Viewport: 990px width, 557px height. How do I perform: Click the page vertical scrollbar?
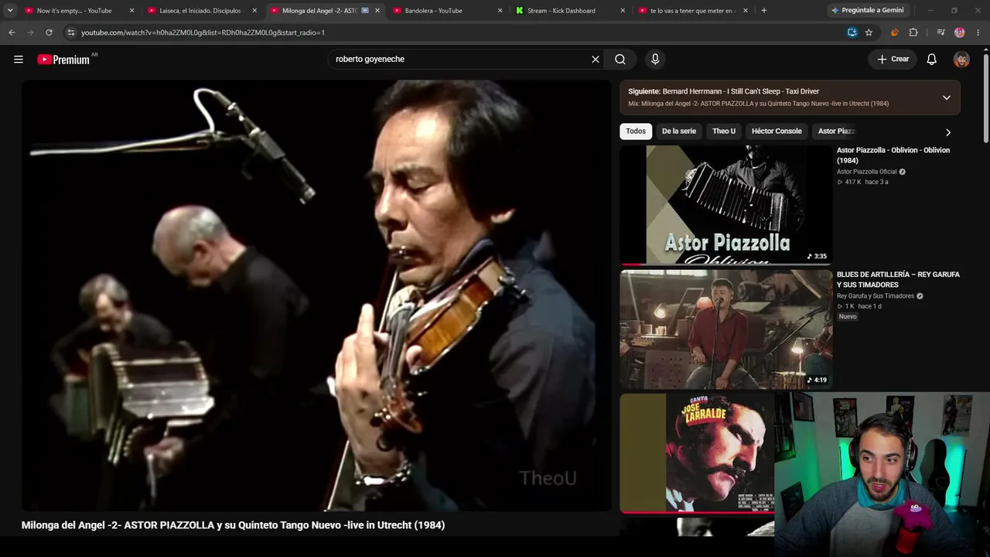(985, 97)
